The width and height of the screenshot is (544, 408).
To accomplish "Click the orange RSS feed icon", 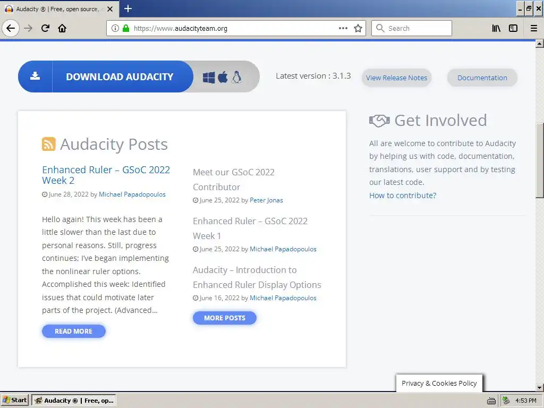I will pos(48,144).
